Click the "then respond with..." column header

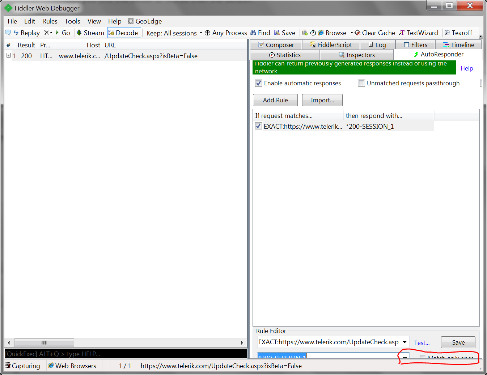389,116
